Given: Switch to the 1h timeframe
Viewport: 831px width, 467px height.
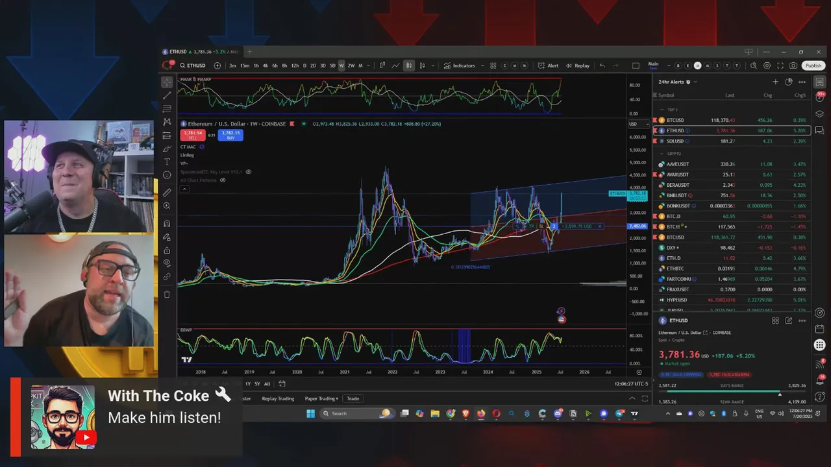Looking at the screenshot, I should click(x=256, y=66).
